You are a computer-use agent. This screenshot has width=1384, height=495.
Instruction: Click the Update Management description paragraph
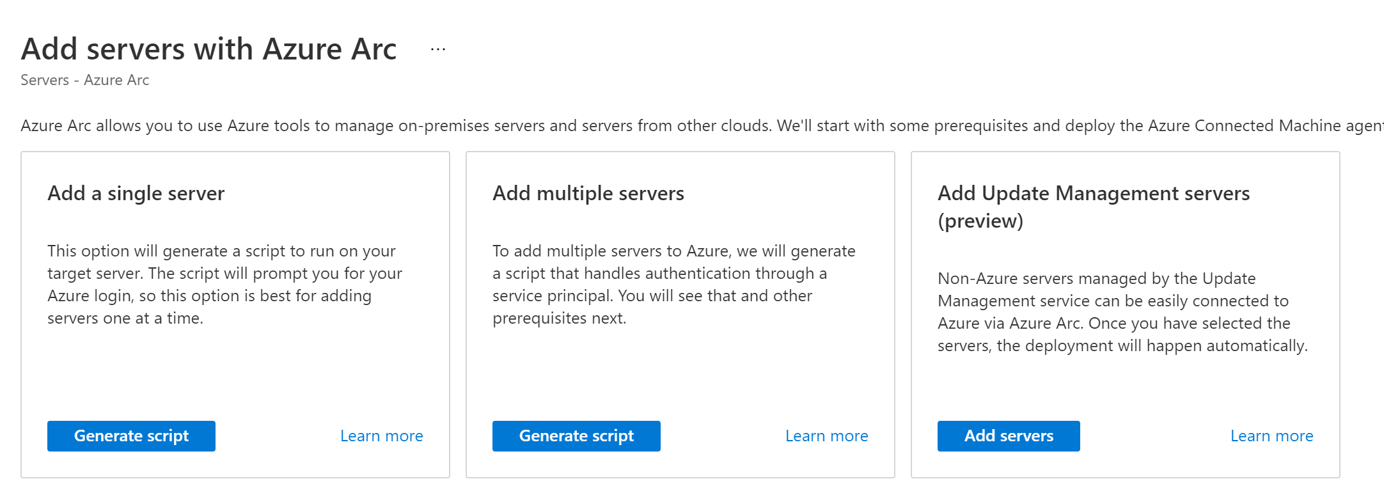(x=1122, y=312)
